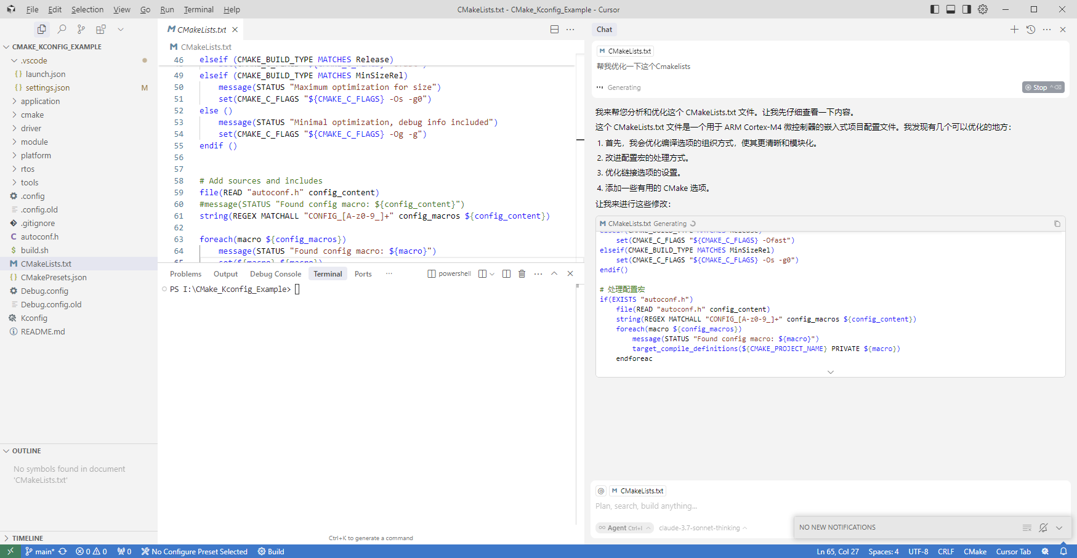This screenshot has height=558, width=1077.
Task: Show chat history icon
Action: [1031, 30]
